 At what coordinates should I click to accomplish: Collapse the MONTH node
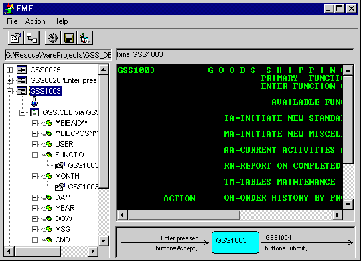[x=35, y=177]
